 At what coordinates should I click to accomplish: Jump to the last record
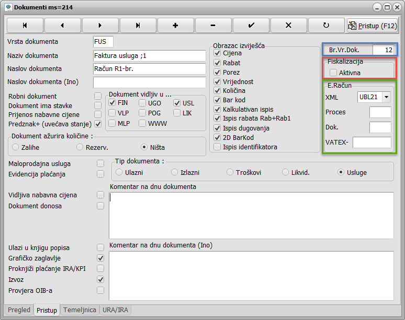pyautogui.click(x=138, y=25)
